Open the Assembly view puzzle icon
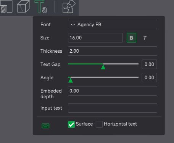Image resolution: width=174 pixels, height=143 pixels. (x=69, y=6)
